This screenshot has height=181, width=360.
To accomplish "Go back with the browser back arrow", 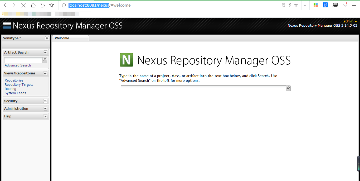I will 5,5.
